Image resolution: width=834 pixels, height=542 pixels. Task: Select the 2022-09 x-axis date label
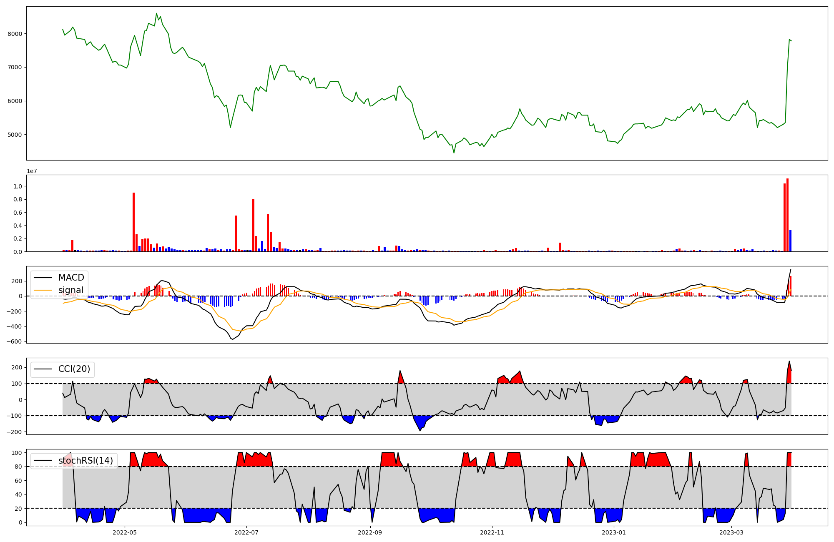click(370, 532)
